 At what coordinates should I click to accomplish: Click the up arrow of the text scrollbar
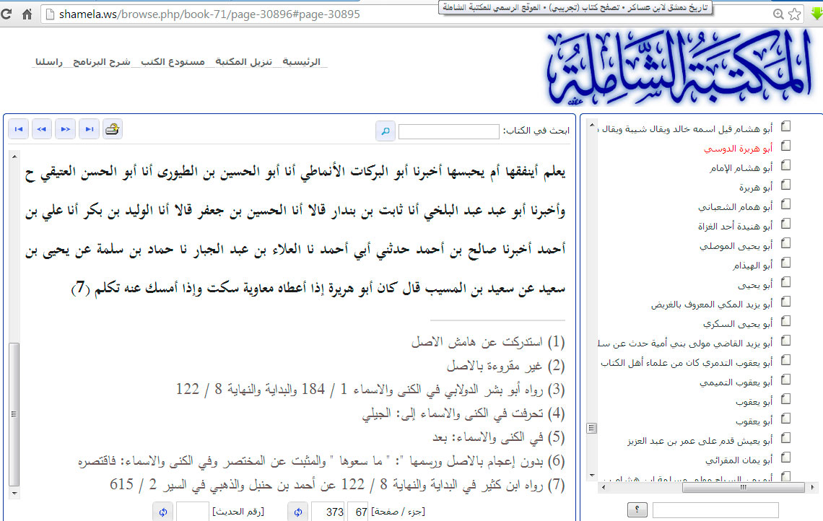click(14, 157)
